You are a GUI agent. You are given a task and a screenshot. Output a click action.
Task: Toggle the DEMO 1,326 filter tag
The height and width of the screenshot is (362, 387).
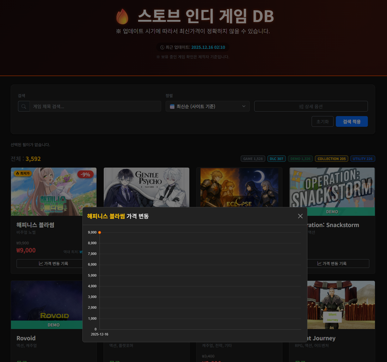pos(300,159)
